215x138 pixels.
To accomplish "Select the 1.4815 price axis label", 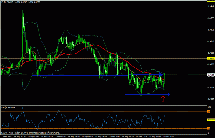I will [211, 41].
